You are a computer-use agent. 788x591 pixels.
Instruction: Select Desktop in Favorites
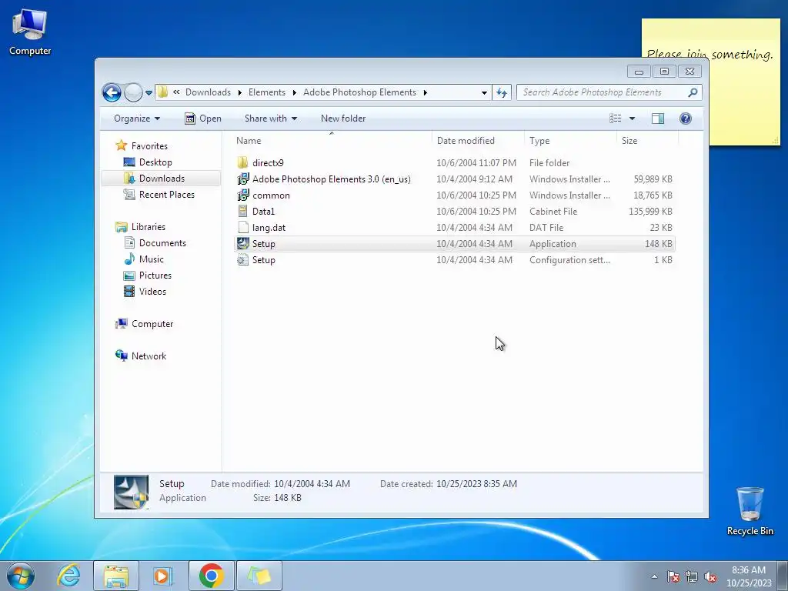click(x=155, y=162)
